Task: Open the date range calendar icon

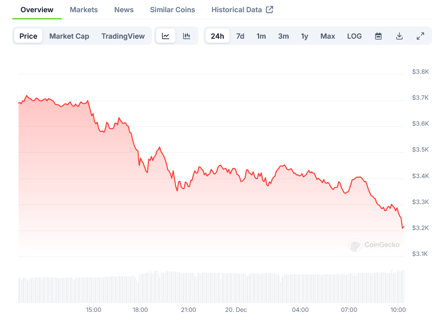Action: click(x=378, y=36)
